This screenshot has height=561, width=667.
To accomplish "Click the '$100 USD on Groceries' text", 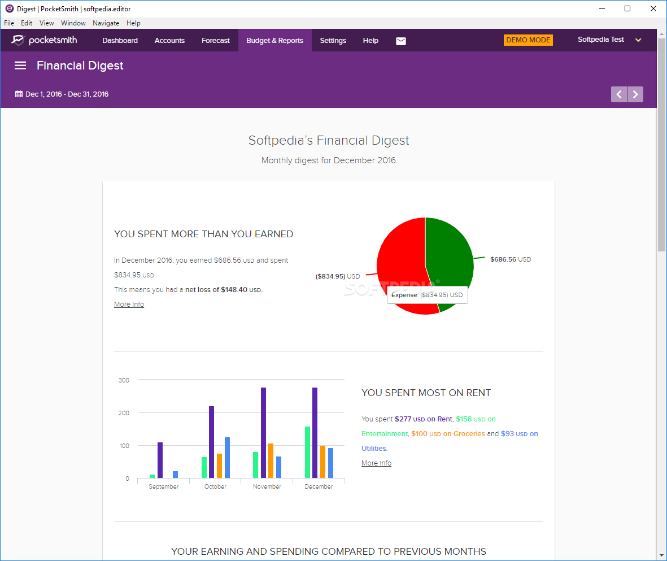I will point(448,434).
